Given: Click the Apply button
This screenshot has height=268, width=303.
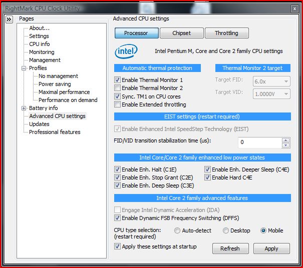Looking at the screenshot, I should 271,248.
